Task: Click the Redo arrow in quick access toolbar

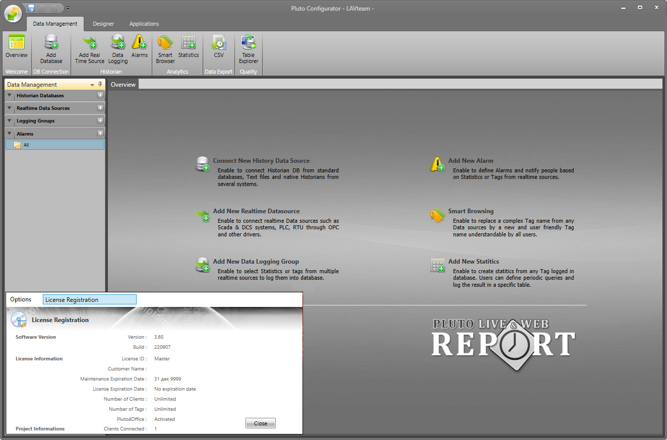Action: (x=53, y=8)
